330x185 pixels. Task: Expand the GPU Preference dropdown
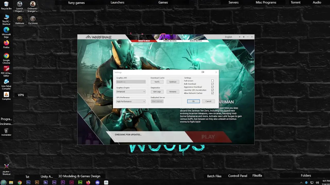tap(131, 101)
